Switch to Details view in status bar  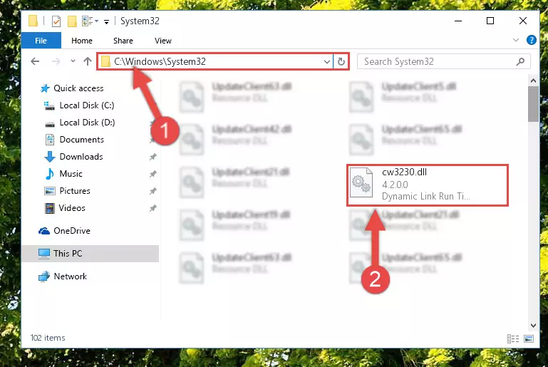click(x=512, y=338)
